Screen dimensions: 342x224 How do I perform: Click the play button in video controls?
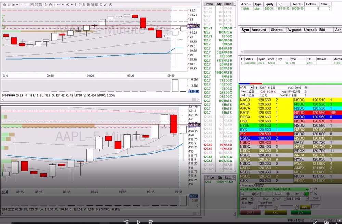coord(139,222)
